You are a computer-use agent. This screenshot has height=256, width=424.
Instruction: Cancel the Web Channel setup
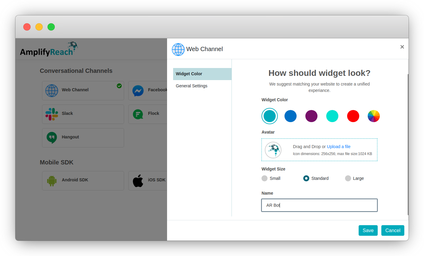(393, 230)
